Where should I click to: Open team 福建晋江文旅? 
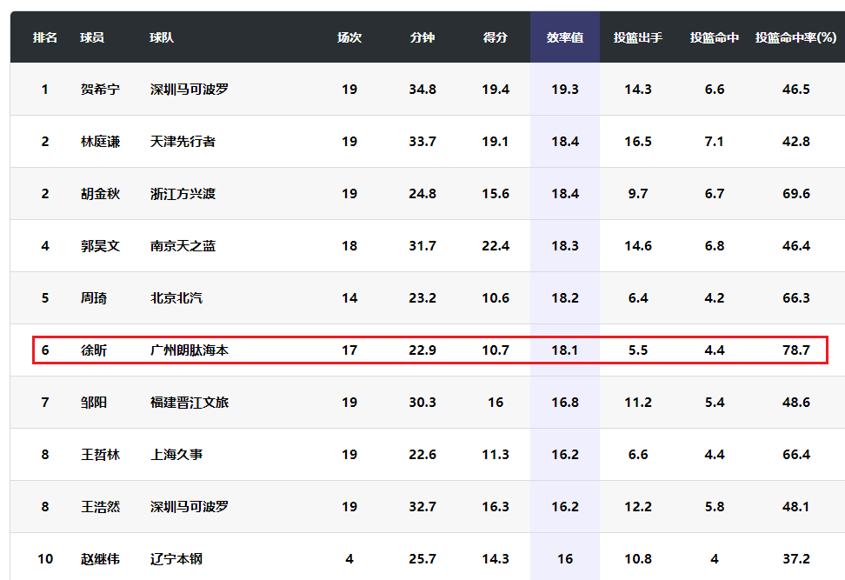tap(190, 403)
